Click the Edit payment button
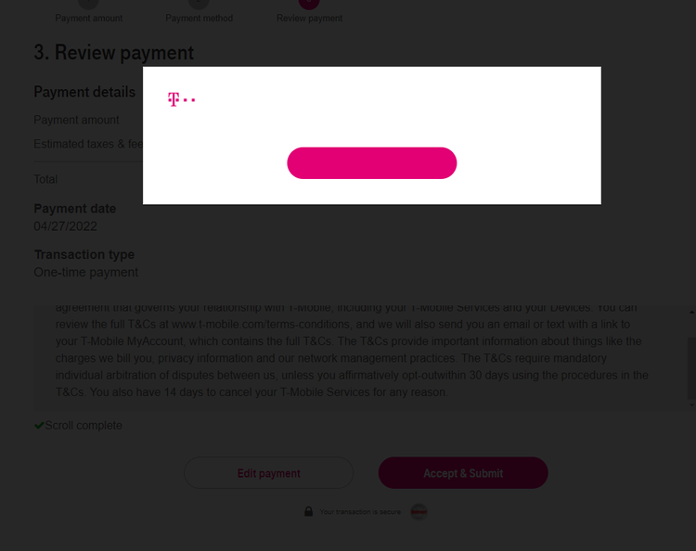Image resolution: width=696 pixels, height=551 pixels. [268, 473]
